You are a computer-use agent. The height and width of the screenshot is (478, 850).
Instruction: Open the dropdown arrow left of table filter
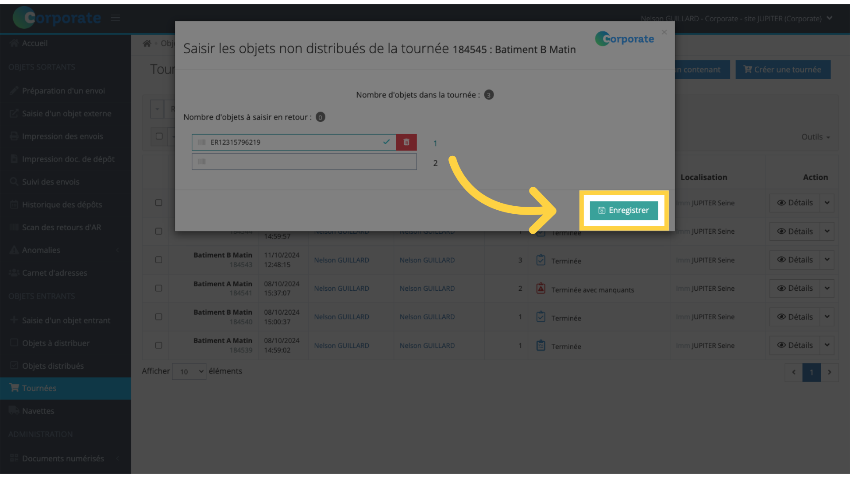tap(157, 109)
